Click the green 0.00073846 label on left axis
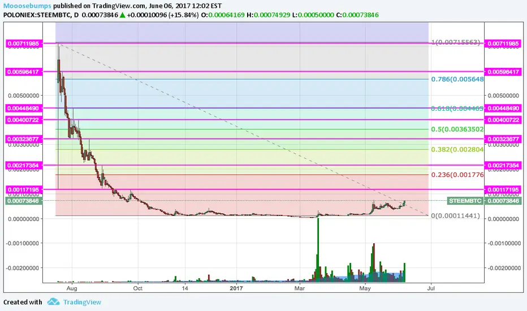Viewport: 527px width, 311px height. pos(24,201)
